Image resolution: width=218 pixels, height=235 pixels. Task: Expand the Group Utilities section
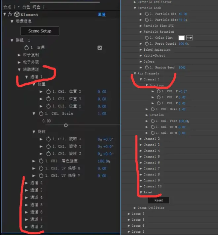click(135, 208)
